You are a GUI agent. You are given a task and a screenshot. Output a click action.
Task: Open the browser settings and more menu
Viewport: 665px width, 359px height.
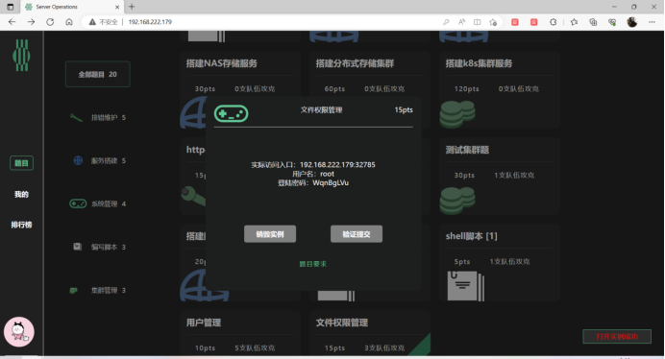pyautogui.click(x=652, y=22)
